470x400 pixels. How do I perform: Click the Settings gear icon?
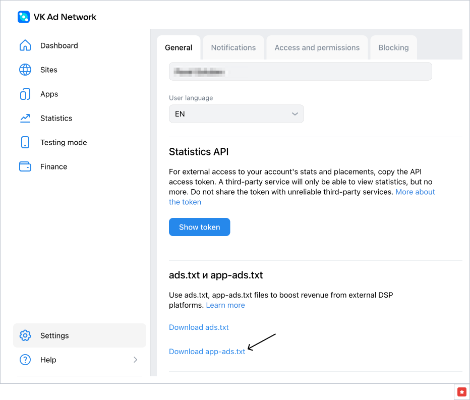coord(25,335)
